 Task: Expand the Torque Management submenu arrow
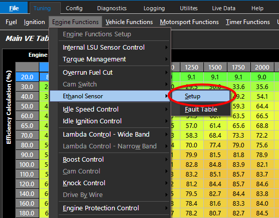(167, 59)
